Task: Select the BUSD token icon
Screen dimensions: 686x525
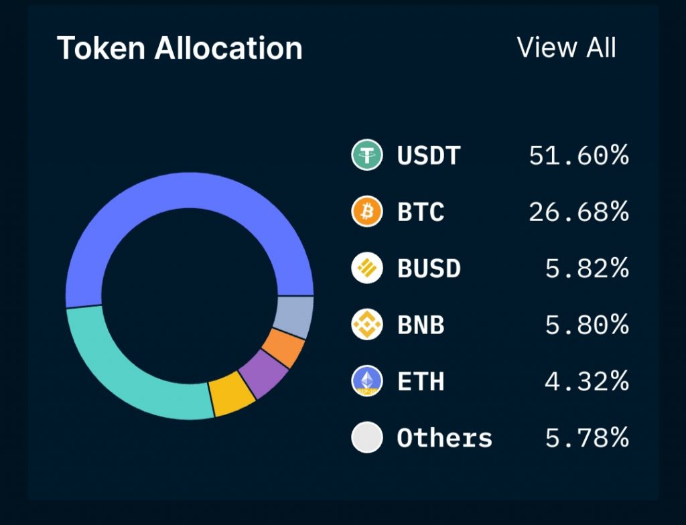Action: (366, 269)
